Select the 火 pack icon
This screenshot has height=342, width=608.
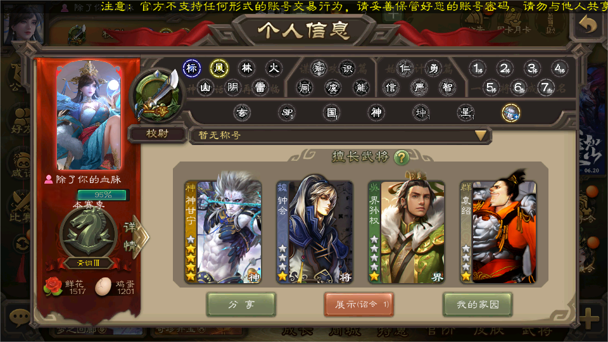click(274, 68)
